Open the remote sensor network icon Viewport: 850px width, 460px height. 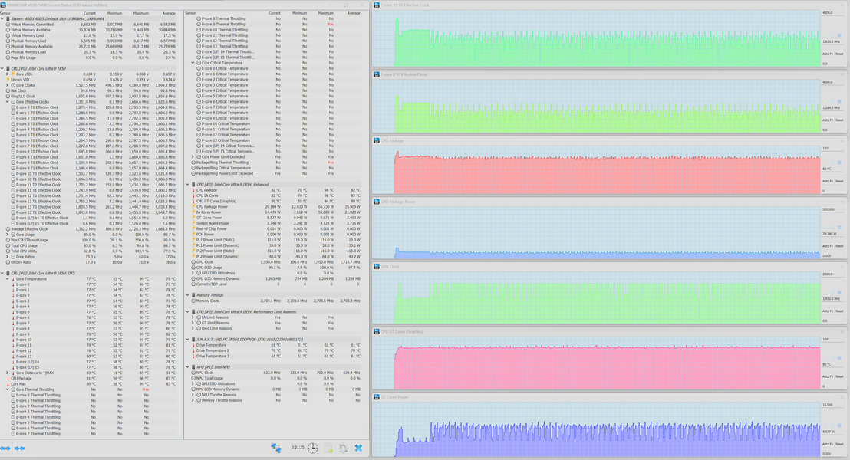click(x=276, y=448)
